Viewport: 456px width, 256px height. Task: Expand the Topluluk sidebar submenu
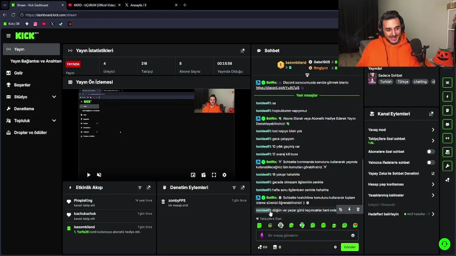[54, 121]
